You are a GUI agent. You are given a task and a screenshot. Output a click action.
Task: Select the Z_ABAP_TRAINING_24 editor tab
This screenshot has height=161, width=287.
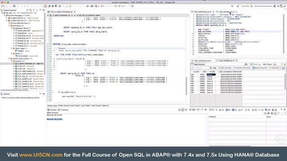pyautogui.click(x=61, y=12)
